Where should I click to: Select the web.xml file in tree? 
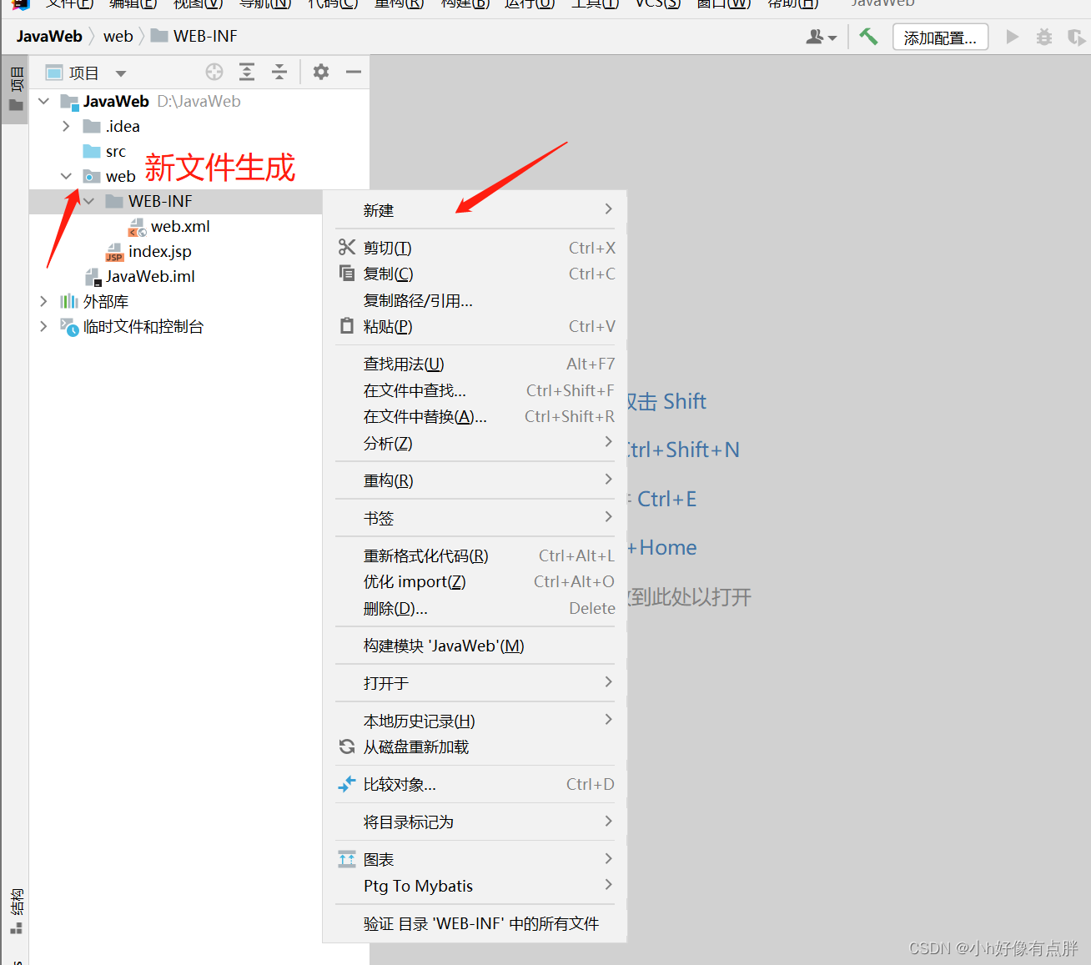(x=180, y=226)
